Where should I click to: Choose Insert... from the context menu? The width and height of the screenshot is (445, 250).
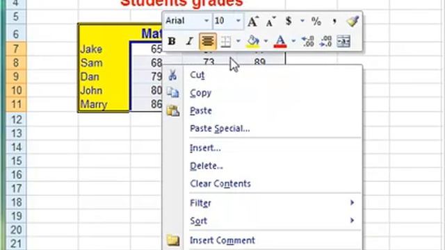pyautogui.click(x=262, y=148)
